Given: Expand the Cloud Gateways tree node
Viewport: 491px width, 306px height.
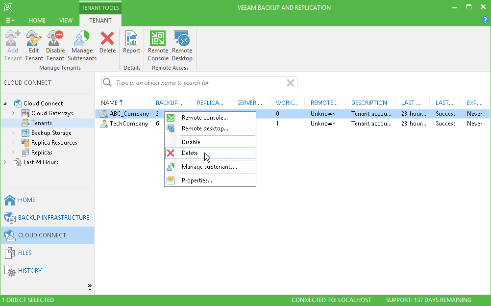Looking at the screenshot, I should pos(13,113).
